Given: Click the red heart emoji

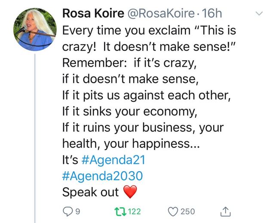Looking at the screenshot, I should click(x=130, y=192).
